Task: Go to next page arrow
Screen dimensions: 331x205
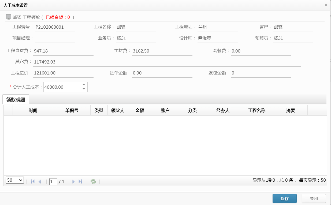Action: [x=73, y=181]
